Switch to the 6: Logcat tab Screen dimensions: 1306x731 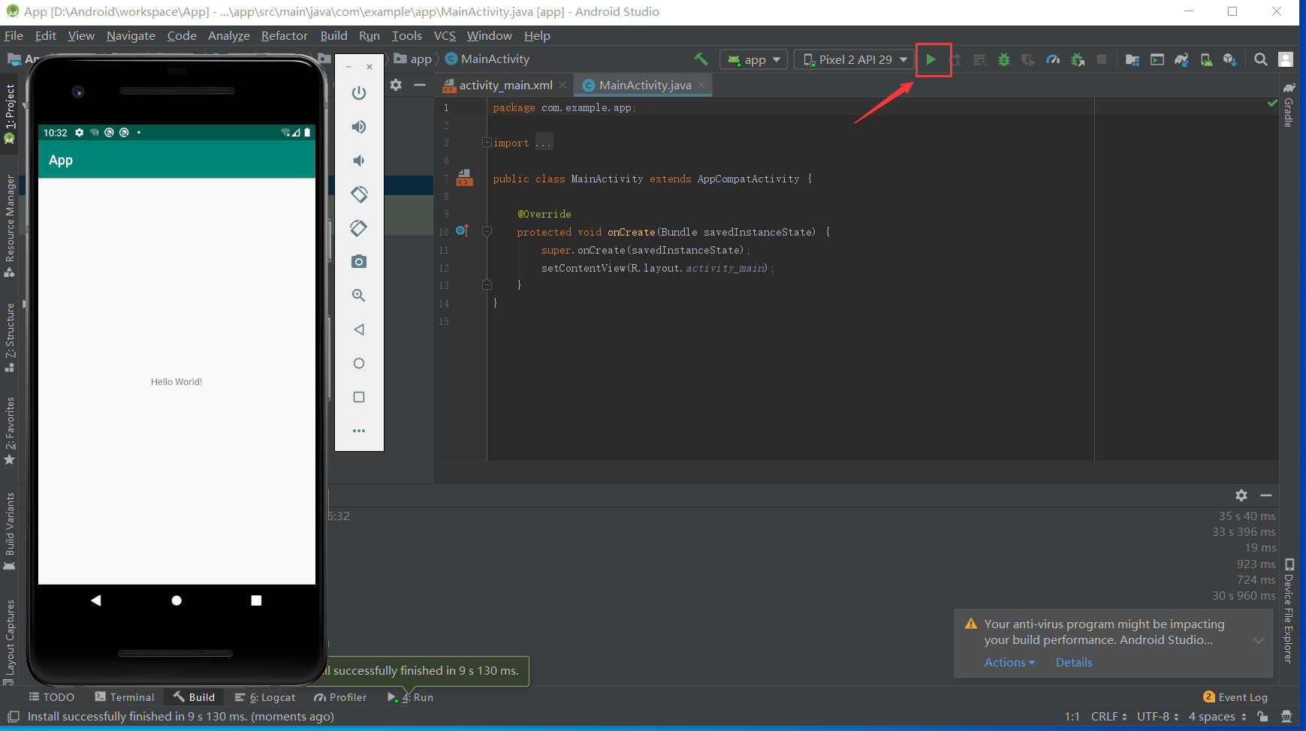pyautogui.click(x=265, y=697)
